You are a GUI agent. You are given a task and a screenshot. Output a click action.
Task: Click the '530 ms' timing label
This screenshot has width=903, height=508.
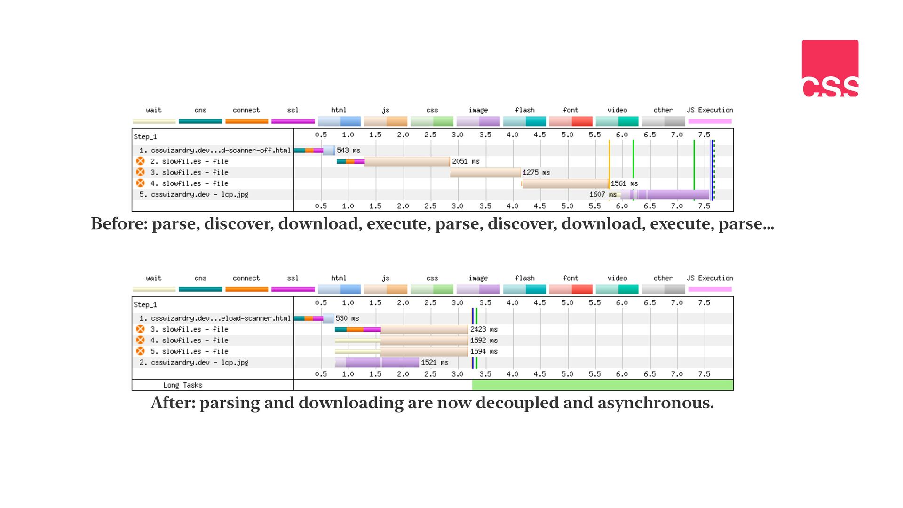point(347,318)
